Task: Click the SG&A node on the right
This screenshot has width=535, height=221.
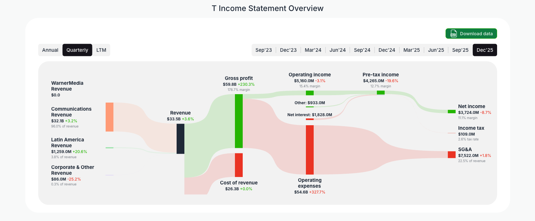Action: 452,155
